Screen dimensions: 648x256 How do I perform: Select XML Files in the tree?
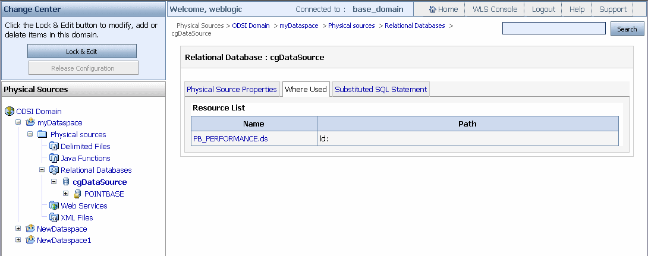point(77,217)
